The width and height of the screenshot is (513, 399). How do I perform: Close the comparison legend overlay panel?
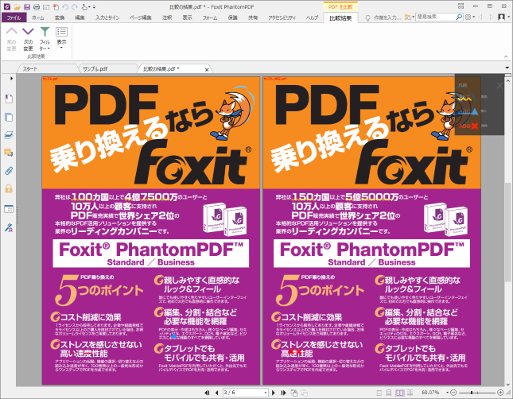(499, 86)
